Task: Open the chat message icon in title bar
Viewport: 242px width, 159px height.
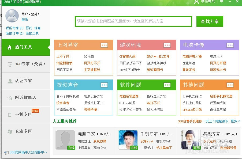Action: [222, 2]
